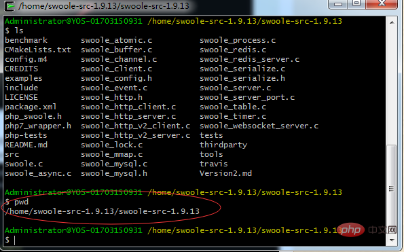404x252 pixels.
Task: Click the 'tools' directory name
Action: click(x=211, y=154)
